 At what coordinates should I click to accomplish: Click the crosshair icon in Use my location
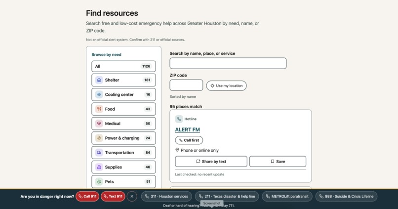coord(212,85)
